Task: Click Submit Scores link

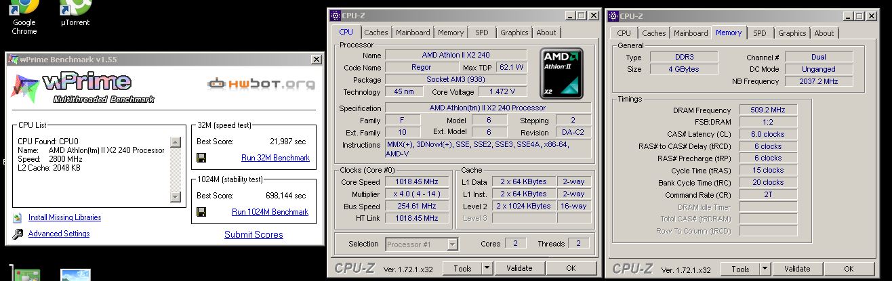Action: 254,234
